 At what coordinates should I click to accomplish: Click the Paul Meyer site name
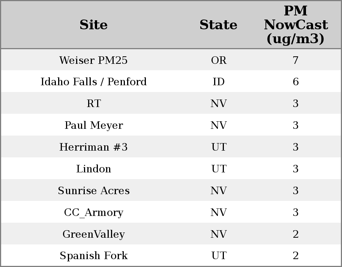point(93,125)
